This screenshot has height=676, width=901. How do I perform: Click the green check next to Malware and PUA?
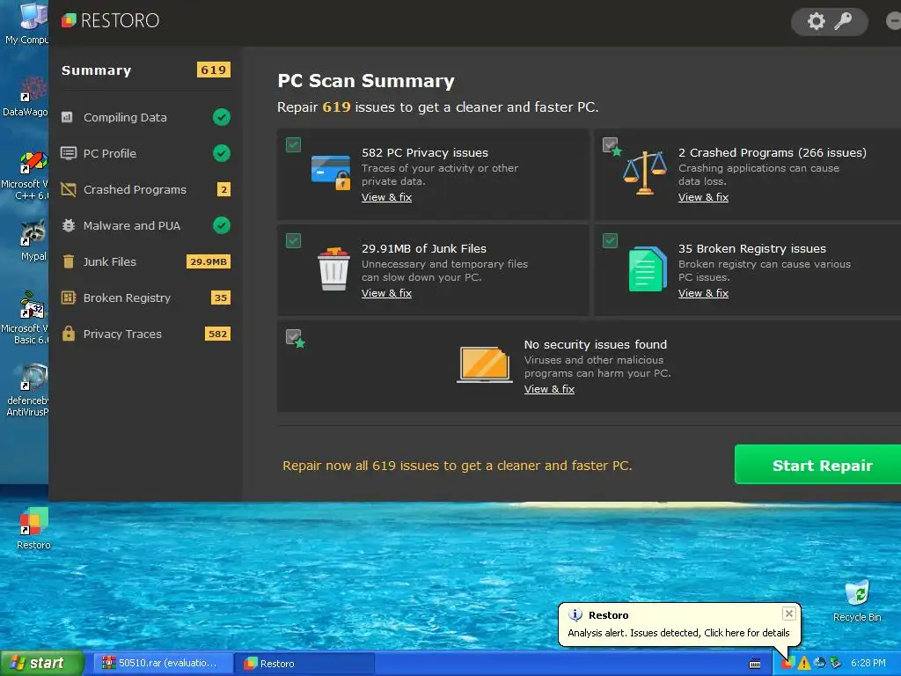click(x=221, y=225)
